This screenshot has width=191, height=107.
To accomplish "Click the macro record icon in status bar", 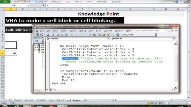I will tap(12, 103).
